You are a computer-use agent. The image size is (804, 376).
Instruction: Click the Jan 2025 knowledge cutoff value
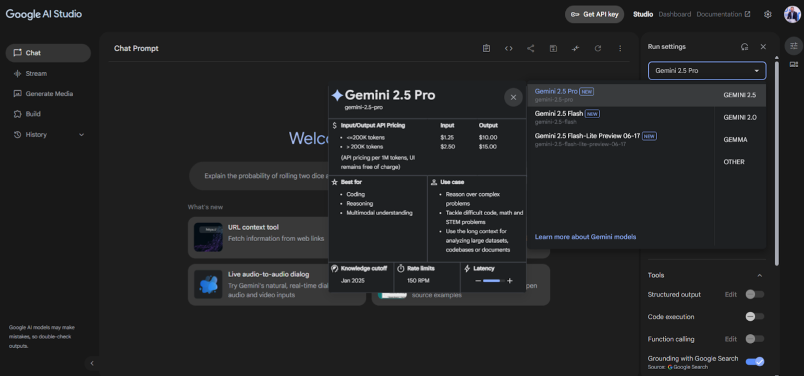click(353, 281)
